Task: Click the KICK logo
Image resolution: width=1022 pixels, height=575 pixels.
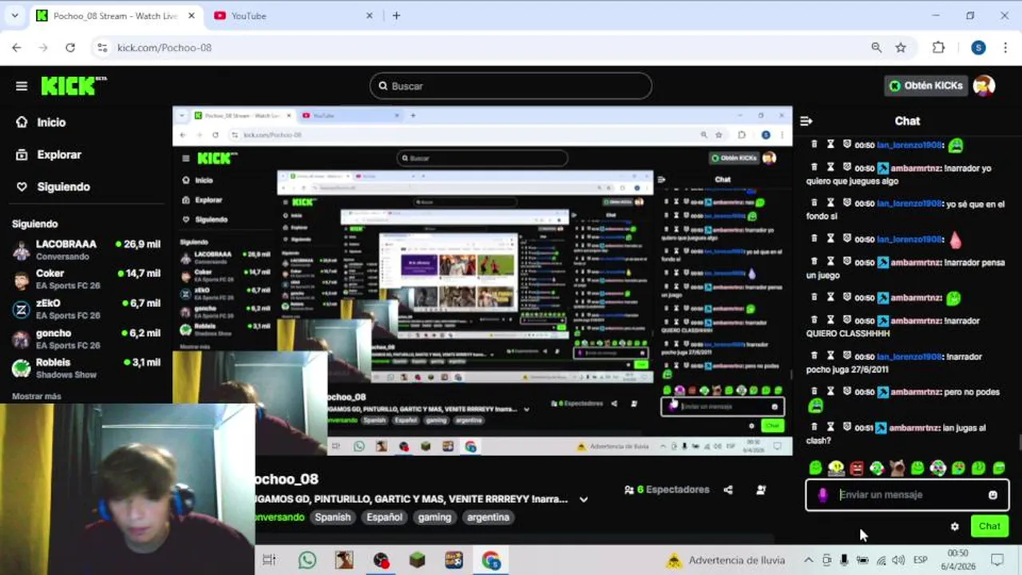Action: tap(73, 85)
